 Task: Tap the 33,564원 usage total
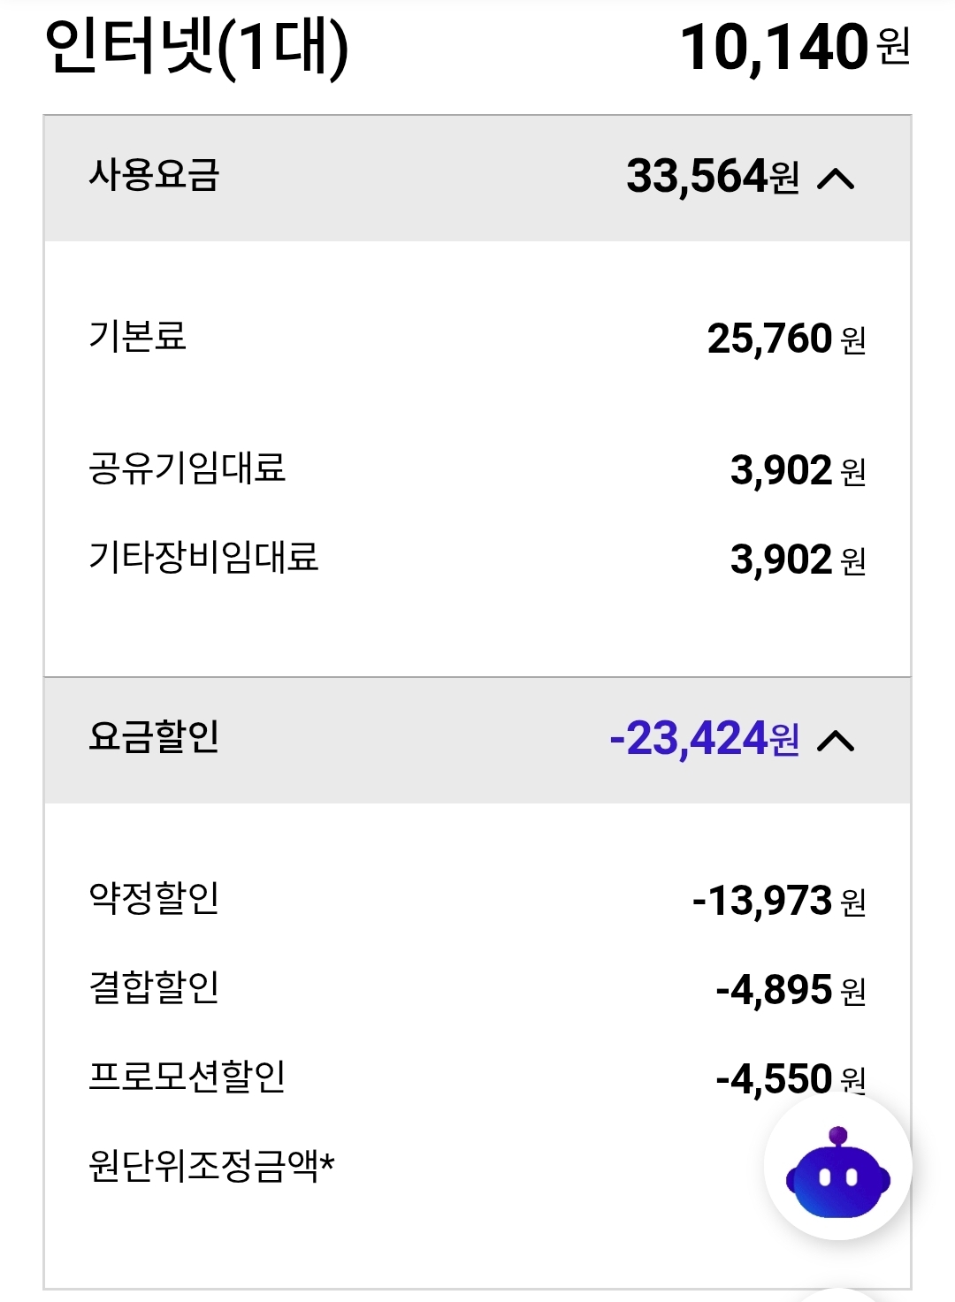coord(713,177)
